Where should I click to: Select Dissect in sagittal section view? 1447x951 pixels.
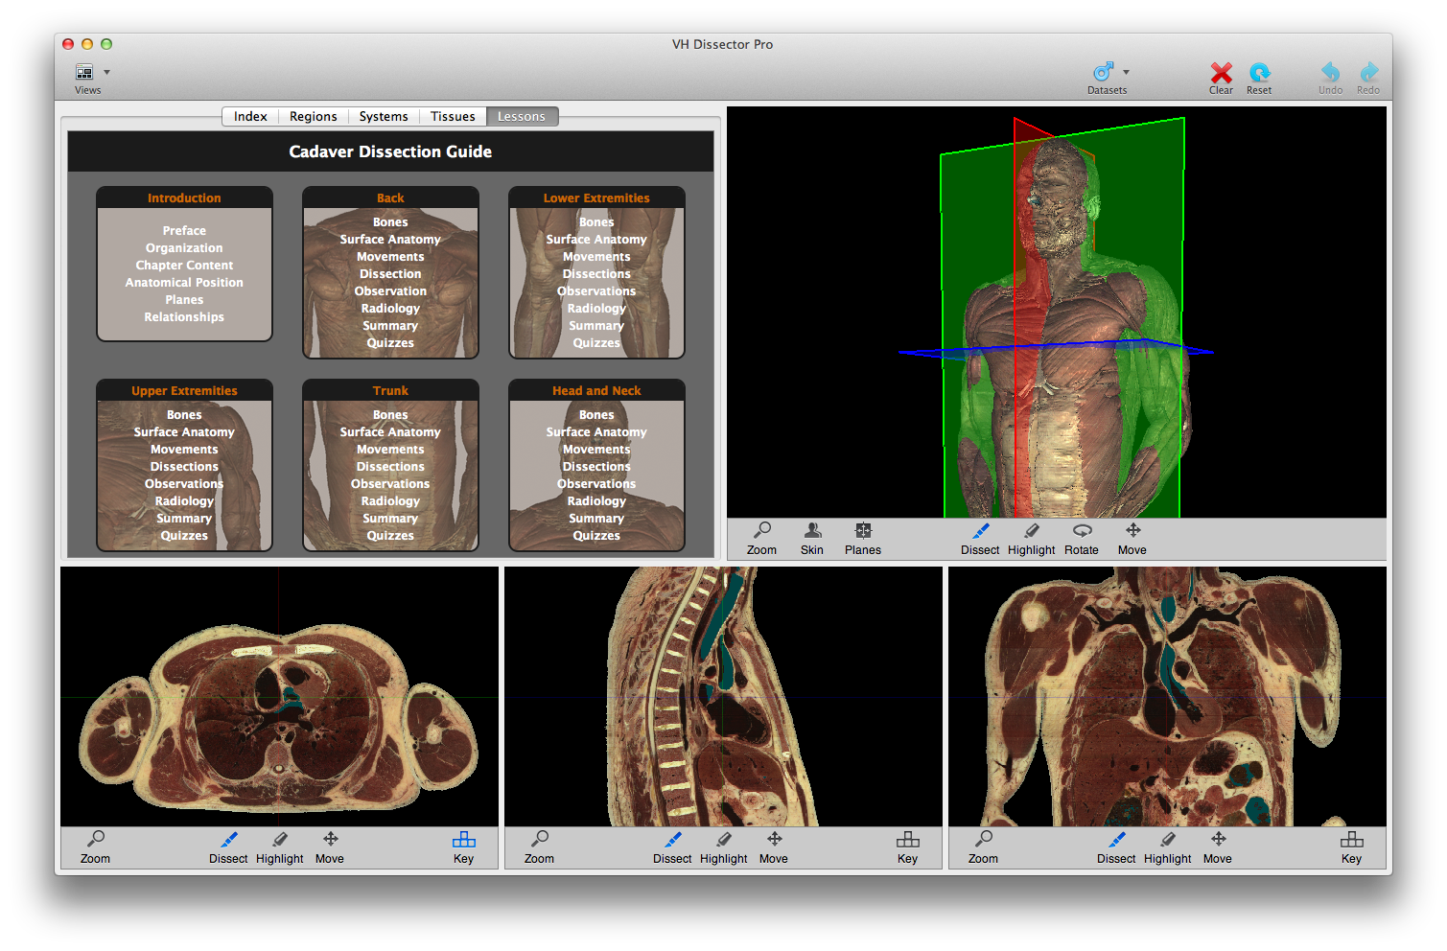(x=672, y=847)
